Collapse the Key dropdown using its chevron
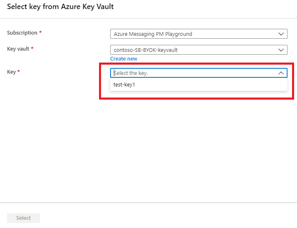Viewport: 297px width, 228px height. (x=281, y=73)
